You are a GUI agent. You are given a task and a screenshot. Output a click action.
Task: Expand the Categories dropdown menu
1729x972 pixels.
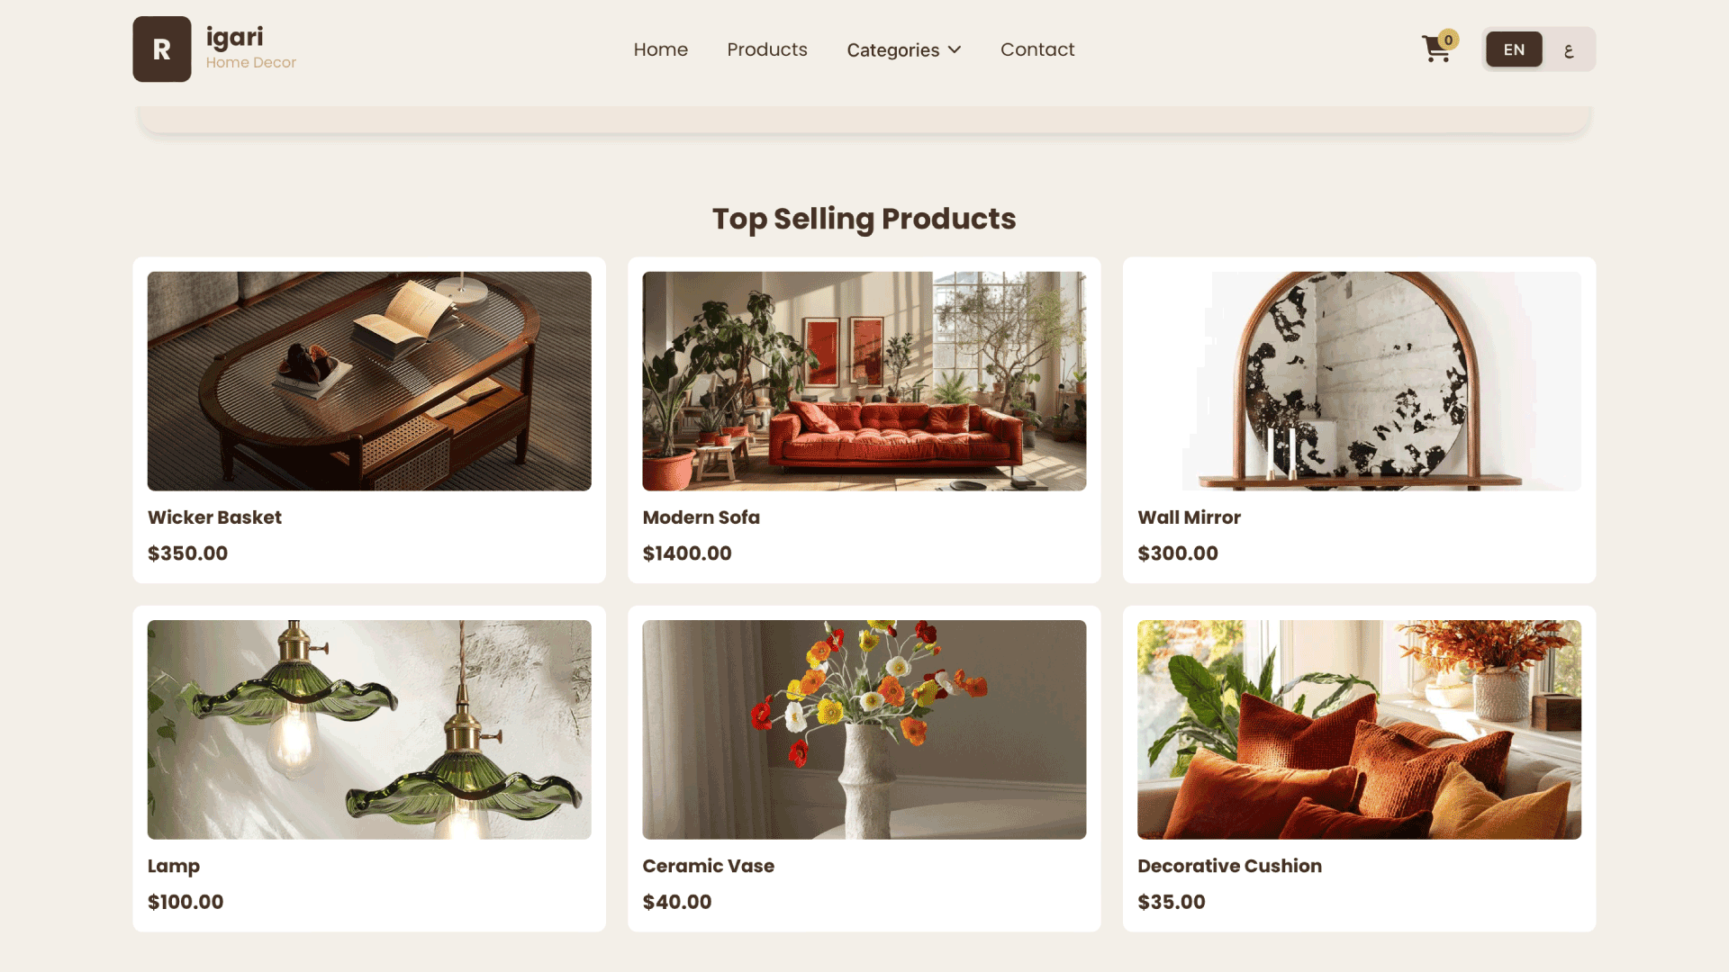click(904, 49)
